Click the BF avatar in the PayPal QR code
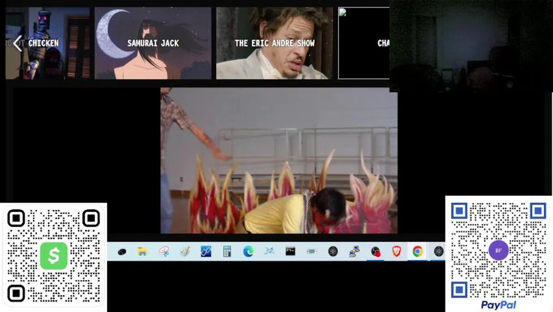The width and height of the screenshot is (553, 312). click(498, 250)
